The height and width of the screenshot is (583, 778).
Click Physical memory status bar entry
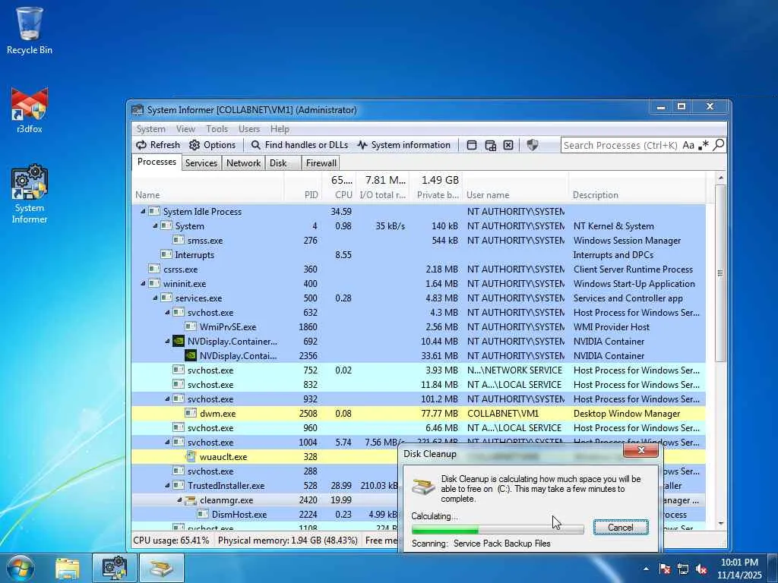coord(287,540)
